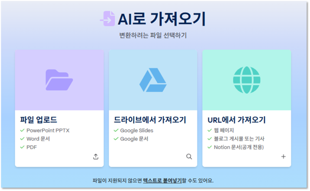The width and height of the screenshot is (310, 191).
Task: Select the 파일 업로드 card title
Action: [x=38, y=120]
